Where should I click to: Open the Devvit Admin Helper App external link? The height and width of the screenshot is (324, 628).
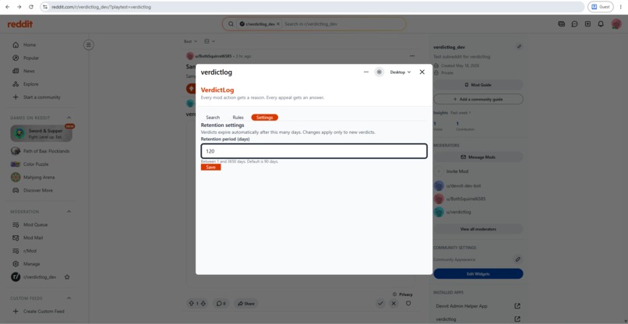pos(517,306)
